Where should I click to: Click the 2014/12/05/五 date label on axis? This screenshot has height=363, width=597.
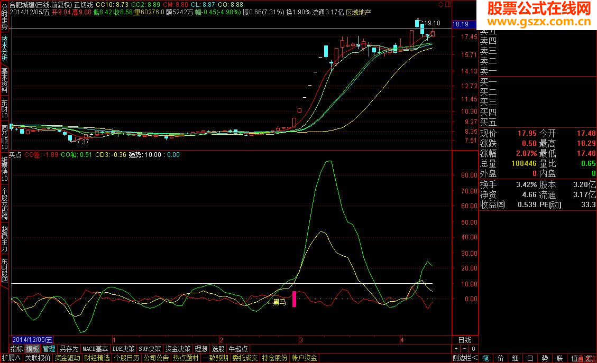pyautogui.click(x=32, y=340)
